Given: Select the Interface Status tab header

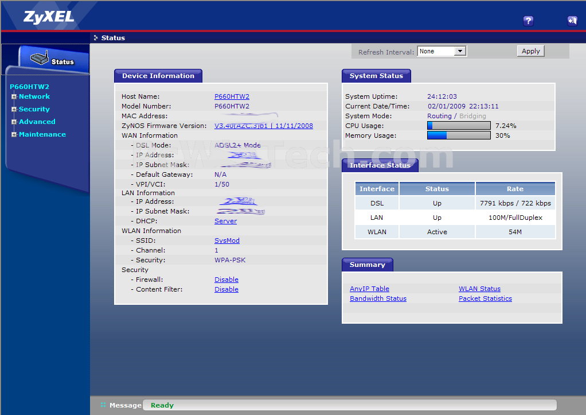Looking at the screenshot, I should [380, 165].
